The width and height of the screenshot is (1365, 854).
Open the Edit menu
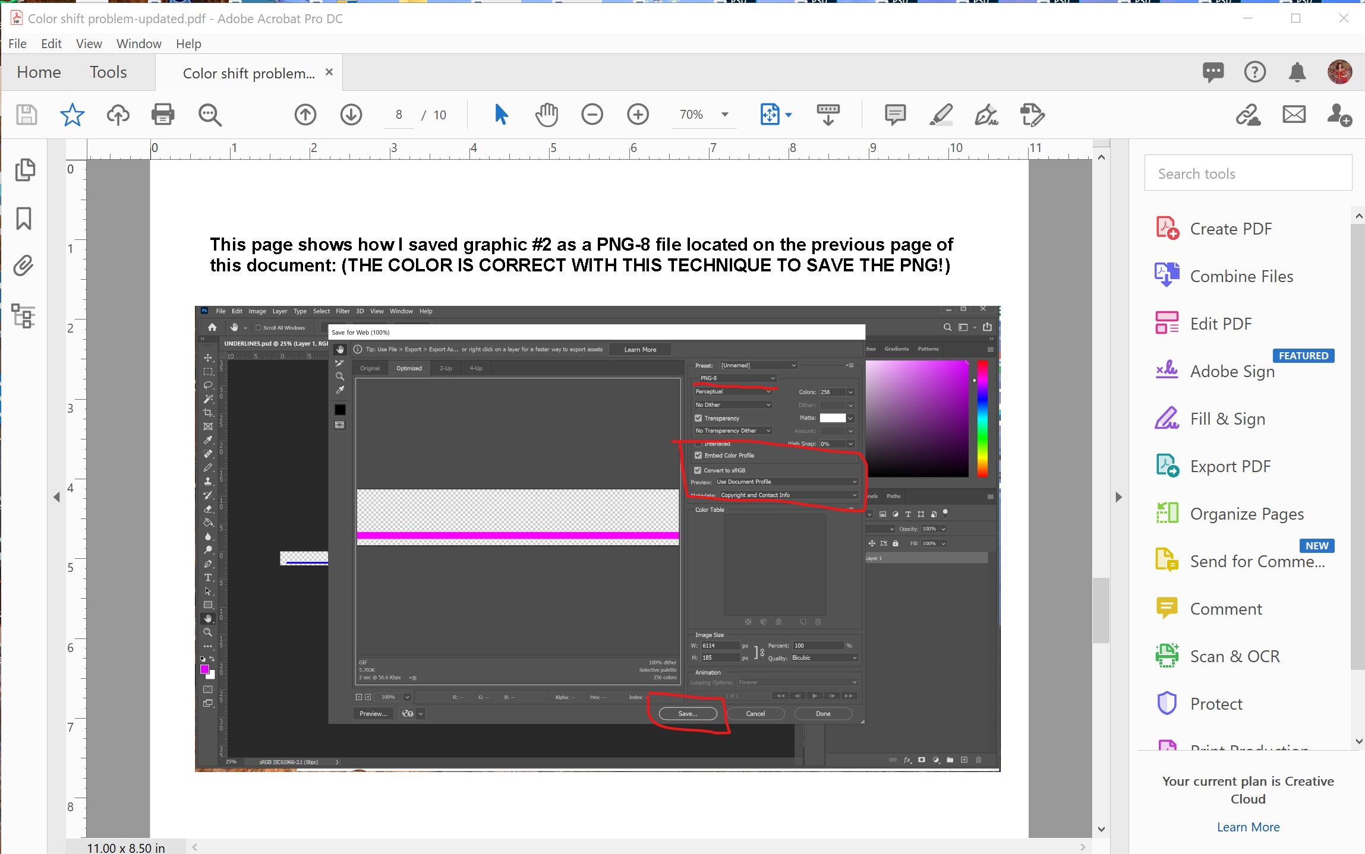[51, 43]
